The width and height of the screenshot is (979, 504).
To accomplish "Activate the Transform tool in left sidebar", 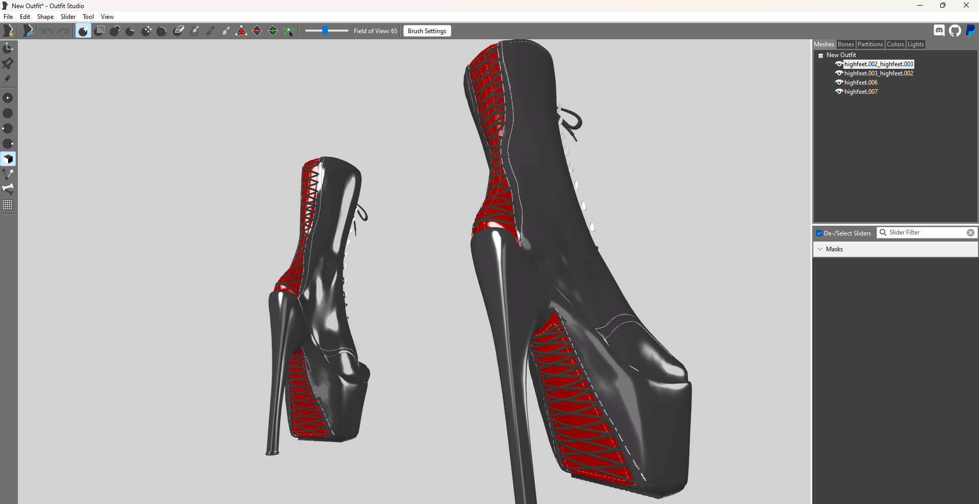I will [x=8, y=48].
